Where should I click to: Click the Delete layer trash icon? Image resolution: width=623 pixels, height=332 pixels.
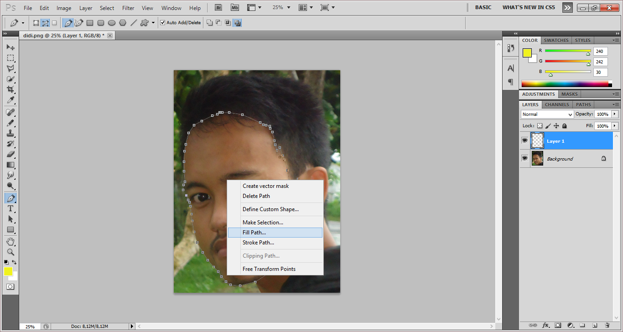point(607,325)
